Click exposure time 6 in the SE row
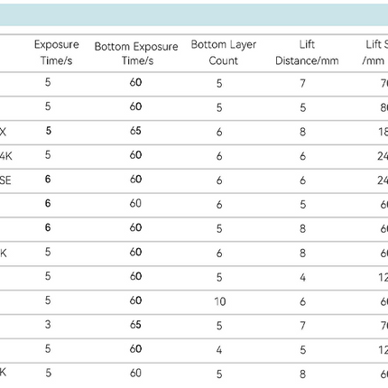 (x=48, y=180)
